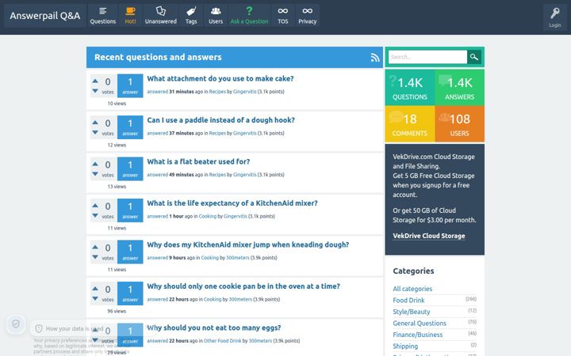Upvote the cookie pan oven question
The height and width of the screenshot is (356, 571).
pos(95,289)
